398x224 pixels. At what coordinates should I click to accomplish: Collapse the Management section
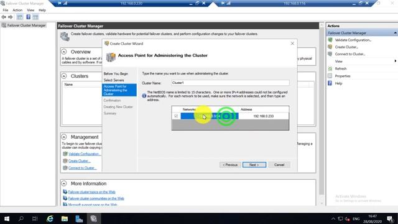tap(64, 137)
